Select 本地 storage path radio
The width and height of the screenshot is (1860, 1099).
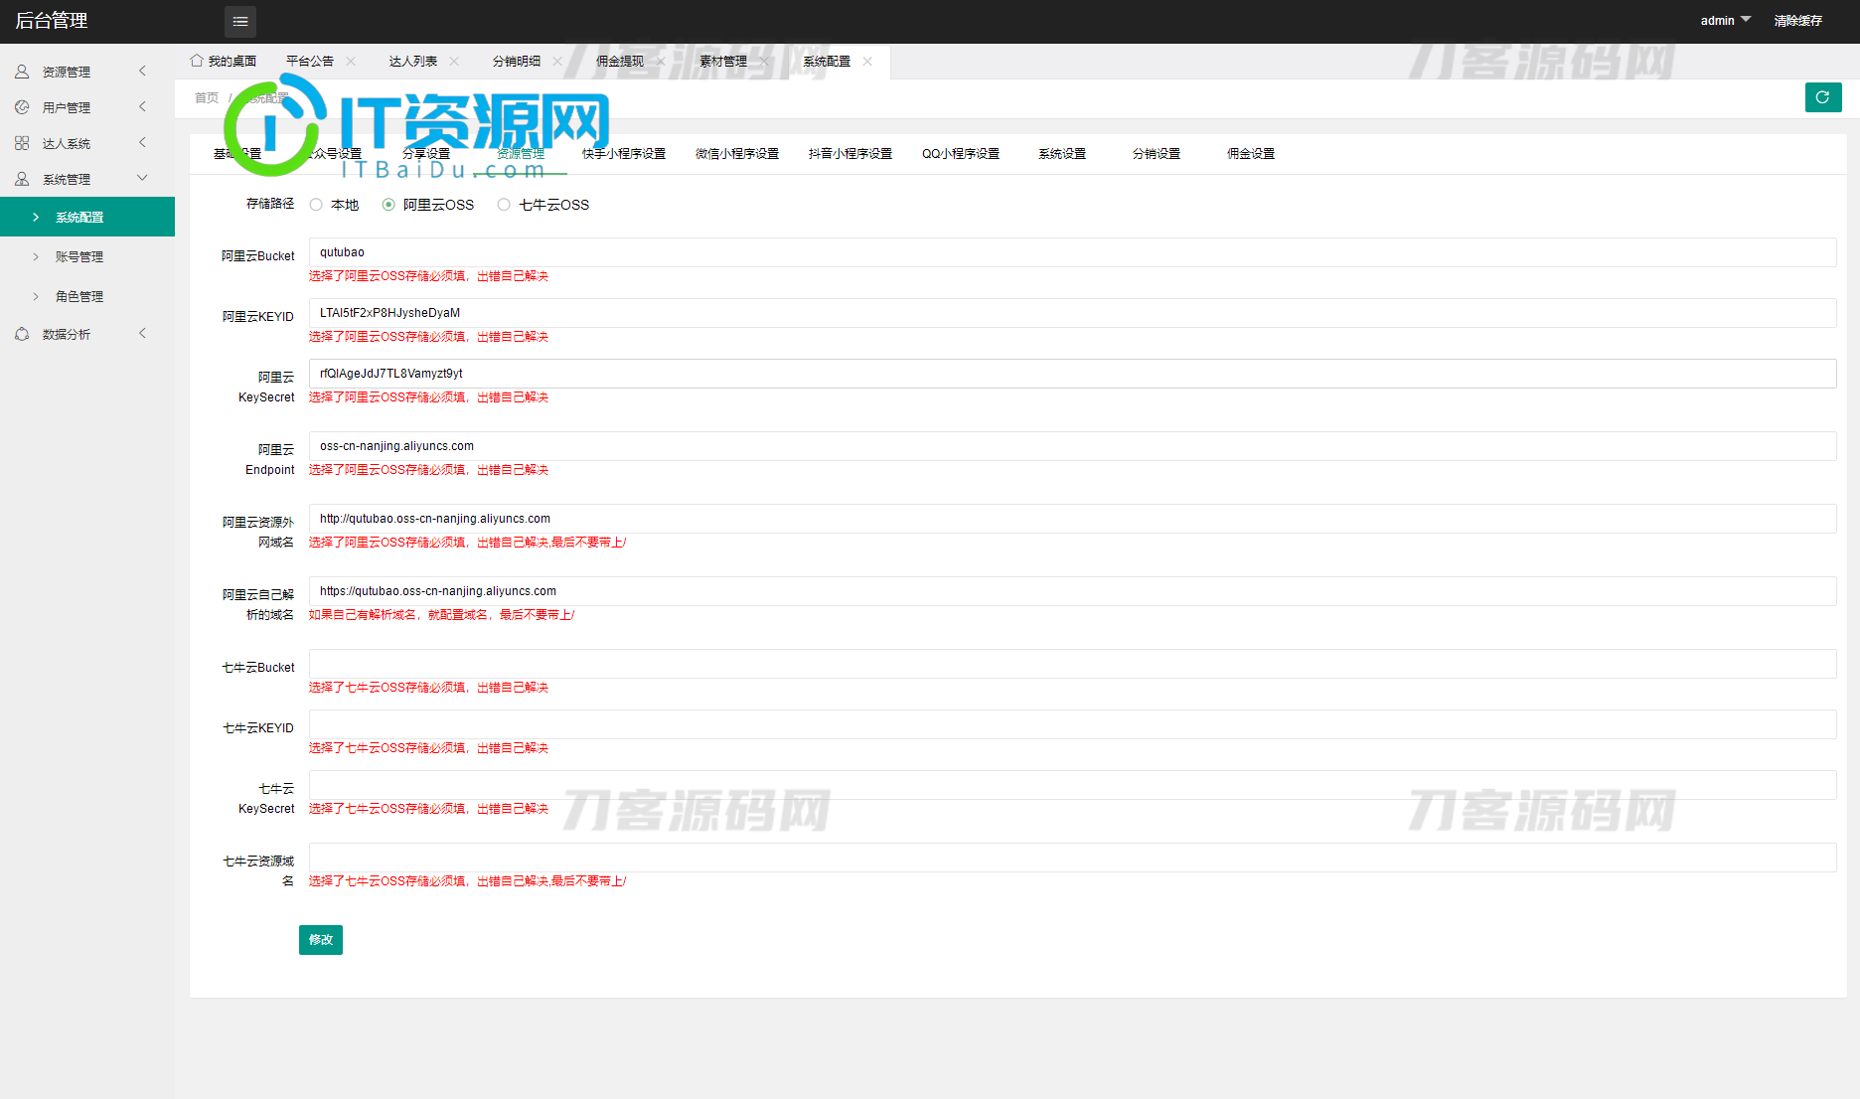[316, 205]
